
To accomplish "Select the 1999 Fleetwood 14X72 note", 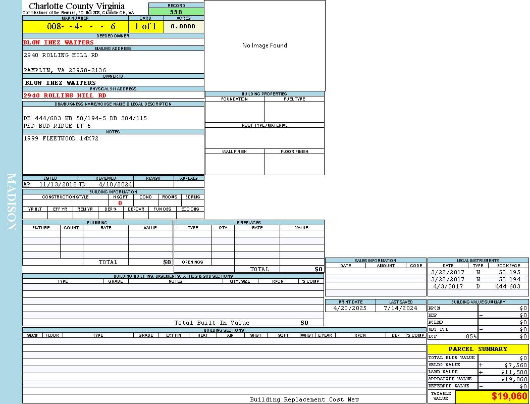I will pyautogui.click(x=61, y=138).
